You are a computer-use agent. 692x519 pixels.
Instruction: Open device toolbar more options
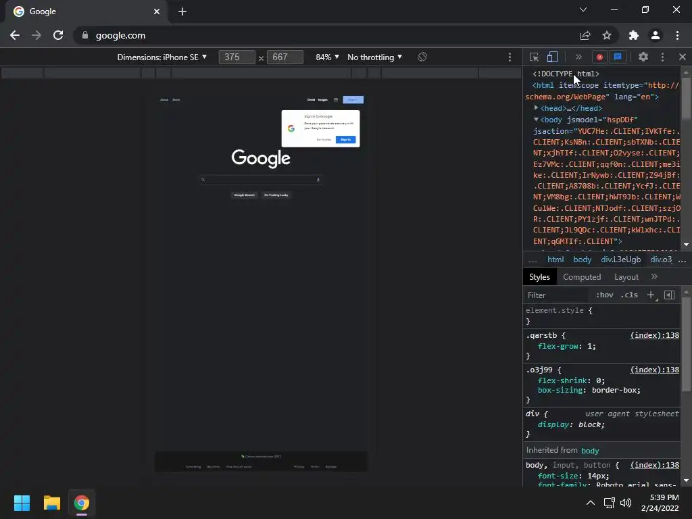510,57
